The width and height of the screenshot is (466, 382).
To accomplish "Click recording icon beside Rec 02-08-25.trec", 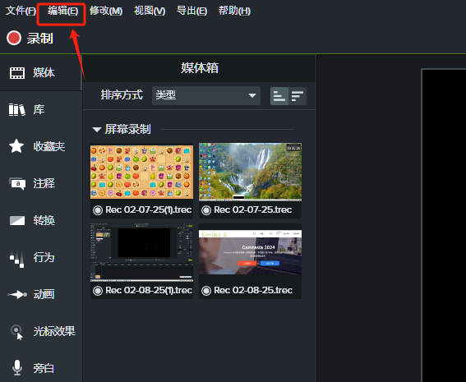I will pos(206,291).
